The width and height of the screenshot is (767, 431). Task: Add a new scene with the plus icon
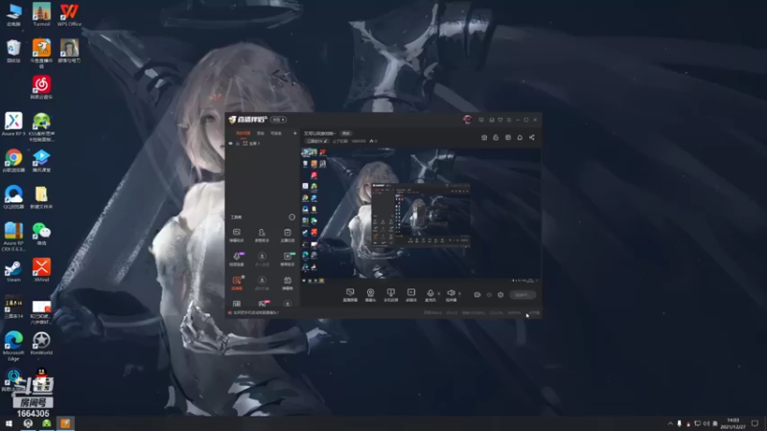pyautogui.click(x=294, y=133)
